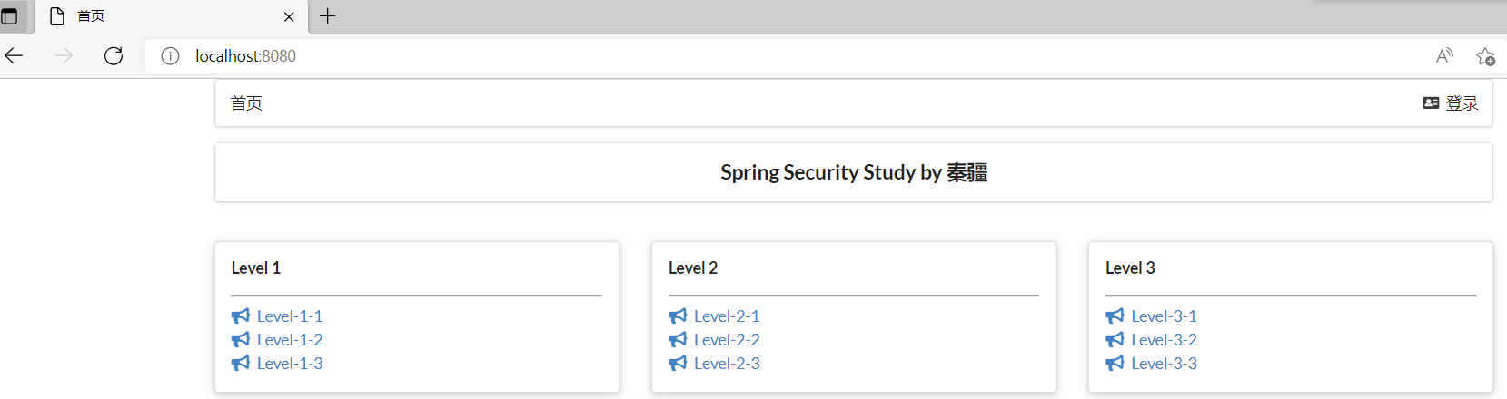Open the Level-1-1 link
The width and height of the screenshot is (1507, 399).
[x=289, y=316]
